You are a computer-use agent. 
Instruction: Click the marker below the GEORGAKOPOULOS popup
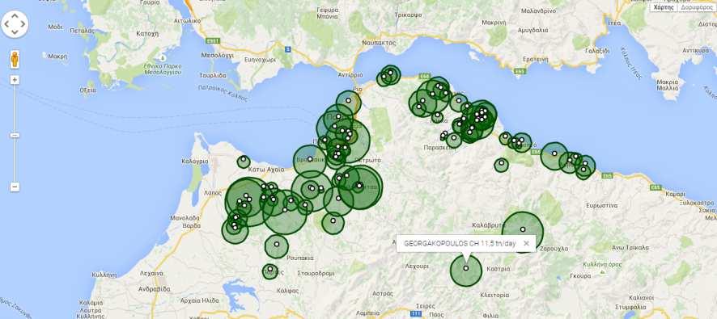tap(466, 268)
